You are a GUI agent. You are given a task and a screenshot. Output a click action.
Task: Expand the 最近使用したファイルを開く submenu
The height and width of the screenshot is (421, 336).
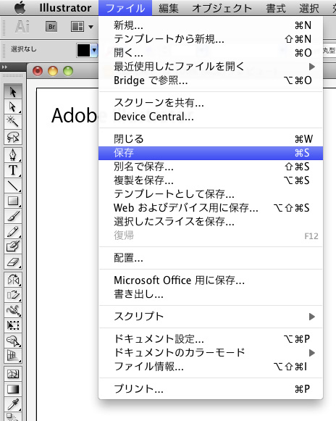tap(211, 67)
